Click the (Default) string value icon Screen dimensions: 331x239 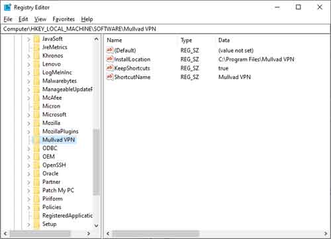coord(110,50)
